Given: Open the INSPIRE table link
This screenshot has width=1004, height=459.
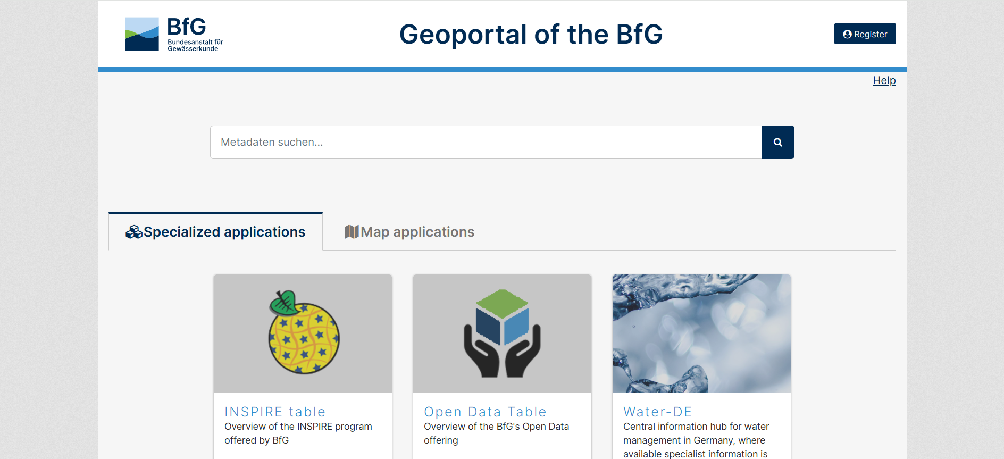Looking at the screenshot, I should (275, 412).
